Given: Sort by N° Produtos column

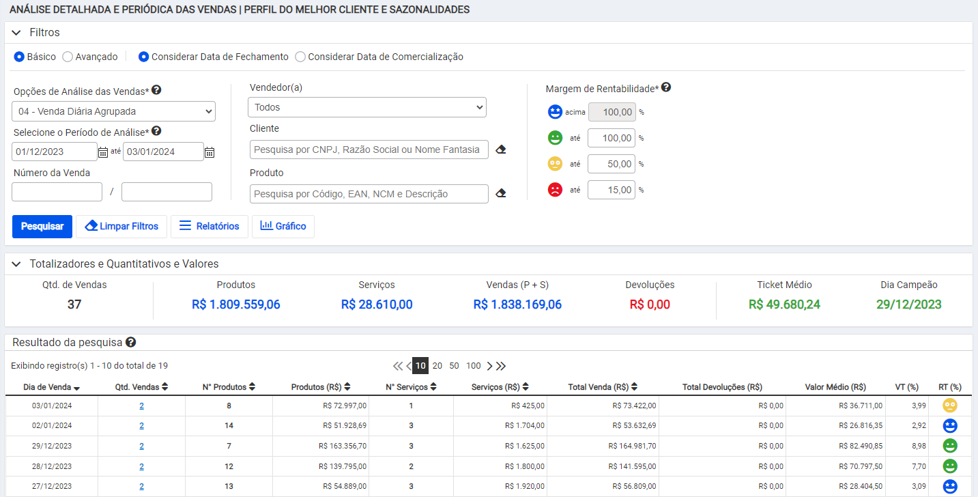Looking at the screenshot, I should coord(229,387).
